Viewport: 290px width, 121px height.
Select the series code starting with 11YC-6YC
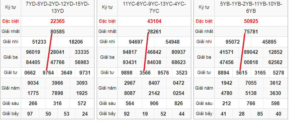coord(154,7)
